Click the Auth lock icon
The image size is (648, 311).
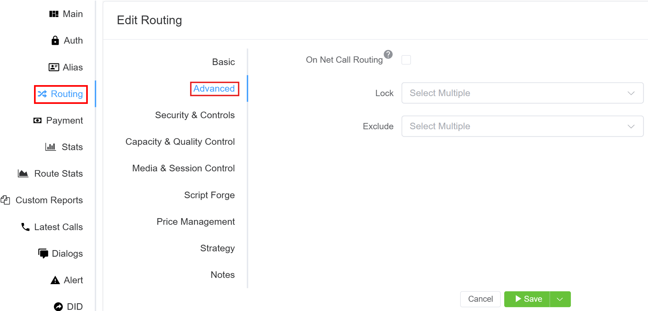(55, 40)
